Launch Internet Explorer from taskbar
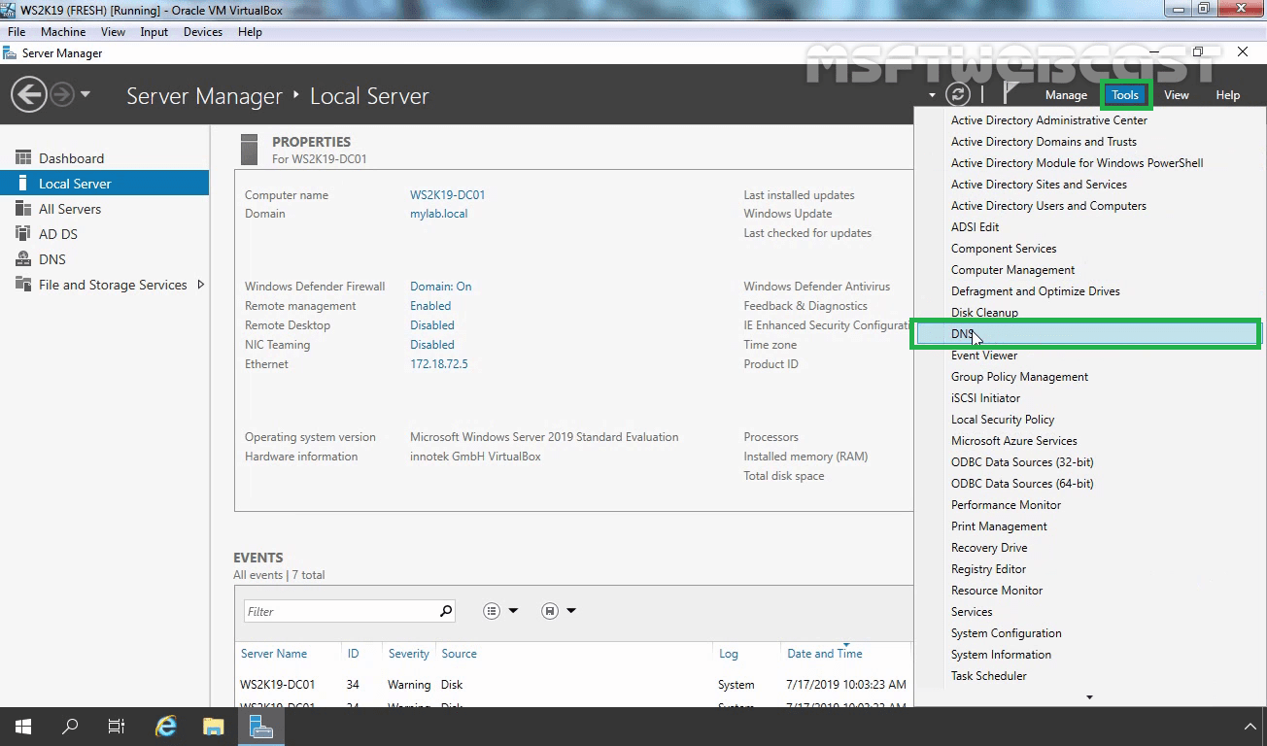Image resolution: width=1267 pixels, height=746 pixels. pyautogui.click(x=166, y=727)
